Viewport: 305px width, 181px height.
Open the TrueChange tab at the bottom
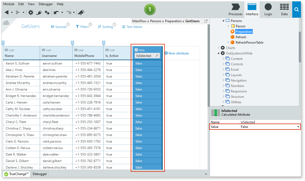[x=17, y=174]
